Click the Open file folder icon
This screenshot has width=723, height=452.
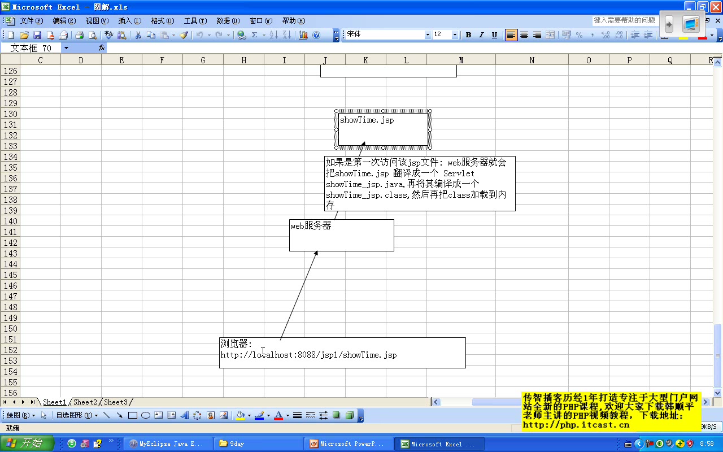[24, 35]
